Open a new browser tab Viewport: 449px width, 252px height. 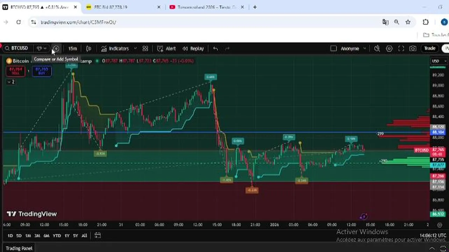(x=255, y=7)
